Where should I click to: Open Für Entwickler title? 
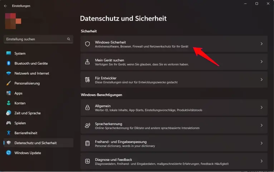tap(106, 78)
